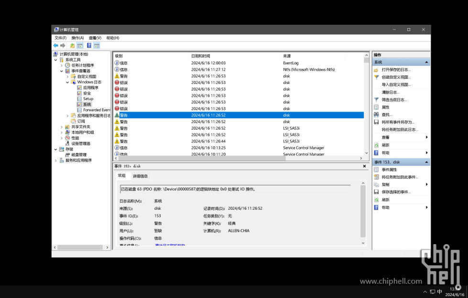Click 查找 binoculars action

(387, 114)
